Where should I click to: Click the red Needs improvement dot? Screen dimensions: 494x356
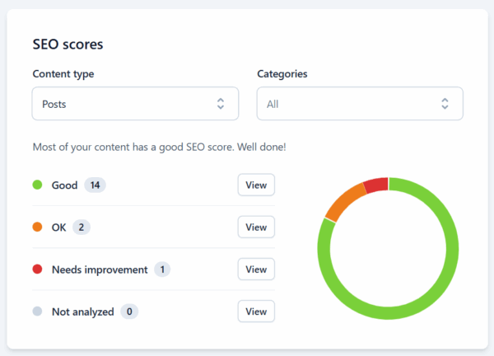(37, 269)
